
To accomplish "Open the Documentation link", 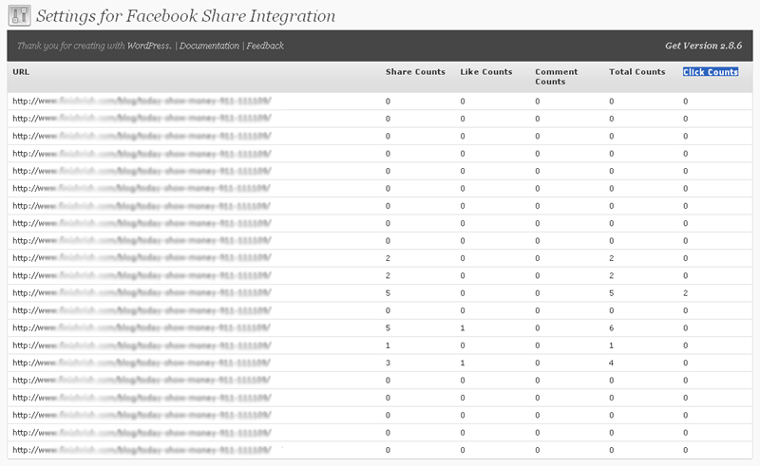I will pos(209,46).
